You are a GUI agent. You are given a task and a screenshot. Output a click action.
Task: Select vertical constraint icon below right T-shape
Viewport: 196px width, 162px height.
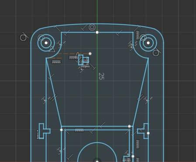[x=138, y=144]
